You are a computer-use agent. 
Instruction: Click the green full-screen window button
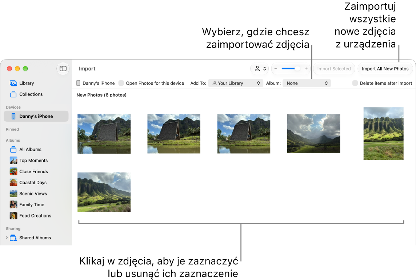[25, 69]
